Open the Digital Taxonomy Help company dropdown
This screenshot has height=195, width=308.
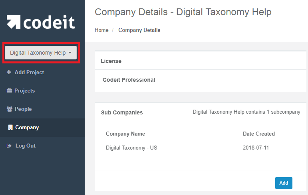41,53
